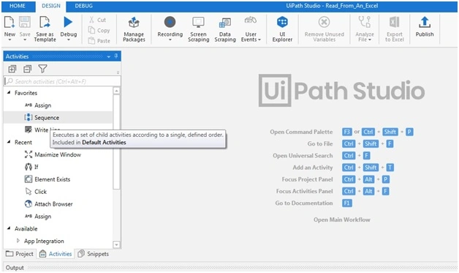This screenshot has width=459, height=273.
Task: Open dropdown arrow under Save
Action: click(x=25, y=40)
